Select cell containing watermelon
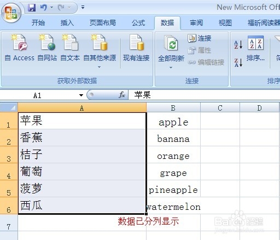Screen dimensions: 280x240 pos(173,205)
